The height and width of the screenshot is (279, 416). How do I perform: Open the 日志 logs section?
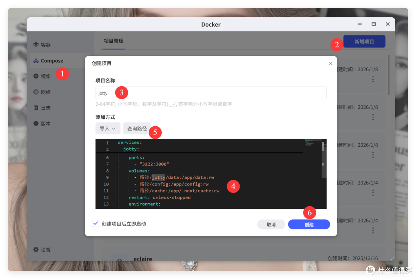tap(42, 108)
